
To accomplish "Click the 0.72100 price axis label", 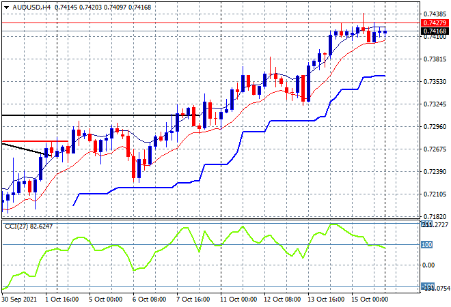I will (x=435, y=194).
